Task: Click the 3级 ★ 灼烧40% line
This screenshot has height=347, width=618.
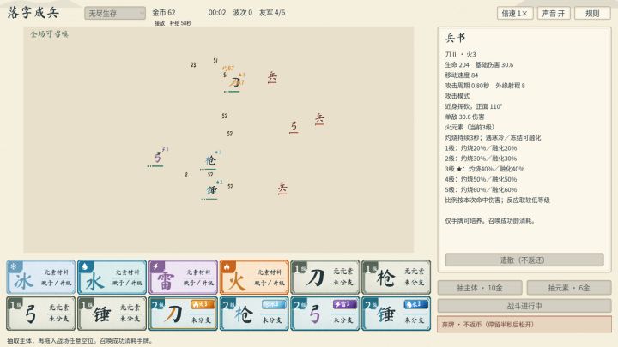Action: [x=485, y=169]
